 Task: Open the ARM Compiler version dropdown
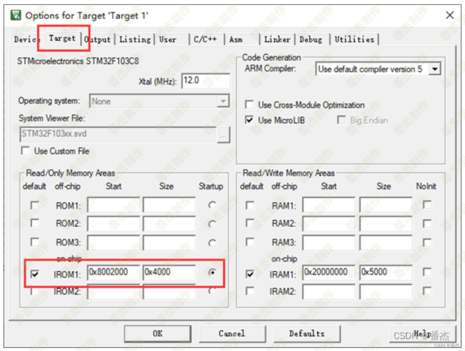click(435, 69)
